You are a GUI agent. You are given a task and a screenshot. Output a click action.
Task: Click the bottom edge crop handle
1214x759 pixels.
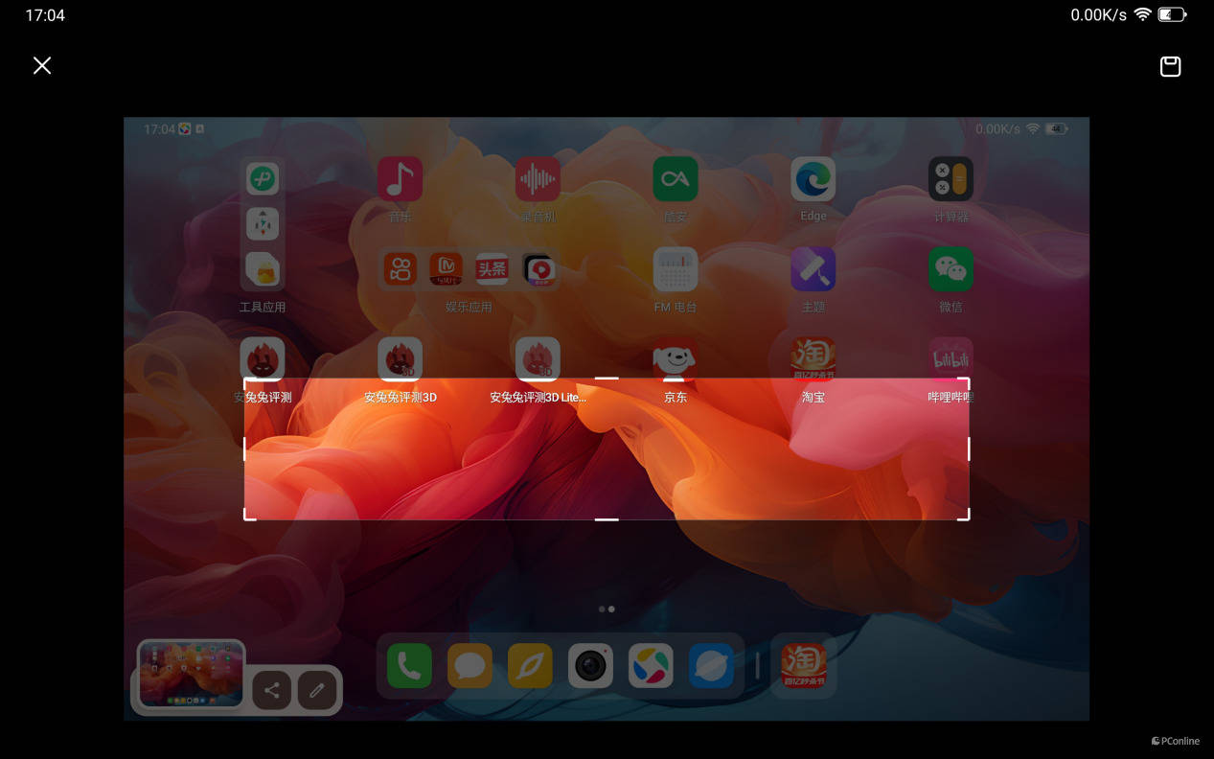(x=607, y=518)
